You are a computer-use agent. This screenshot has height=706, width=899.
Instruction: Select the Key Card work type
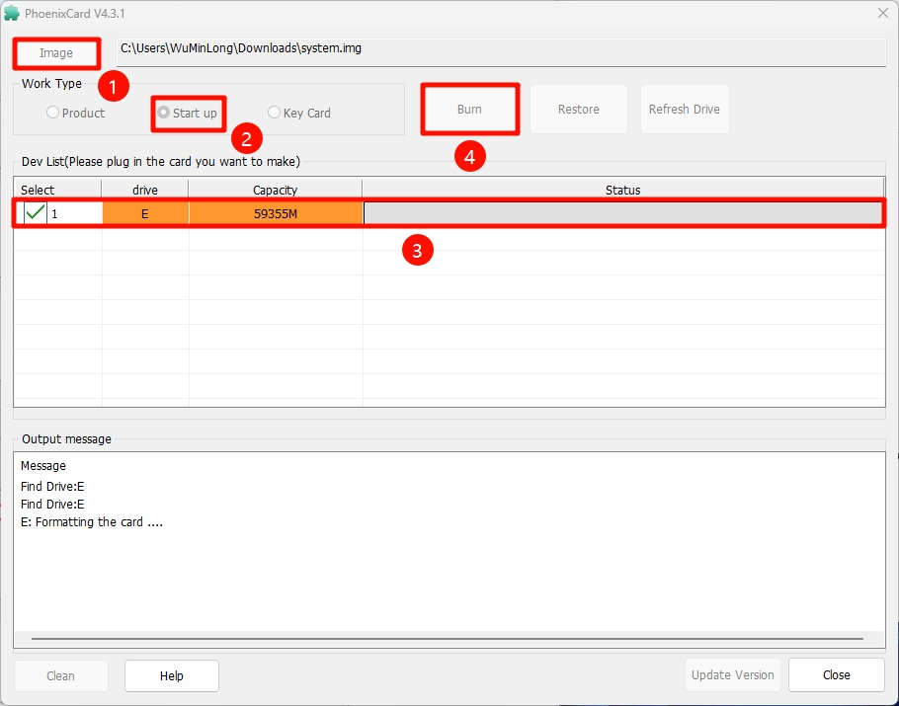[274, 113]
